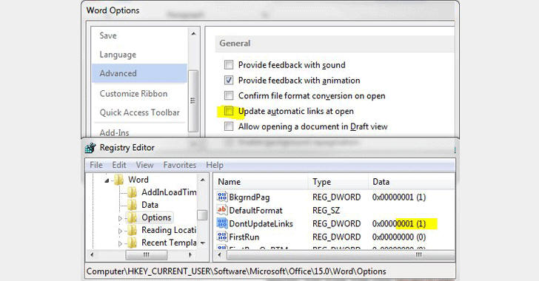Expand the Recent Templates key
This screenshot has height=281, width=539.
click(x=120, y=243)
